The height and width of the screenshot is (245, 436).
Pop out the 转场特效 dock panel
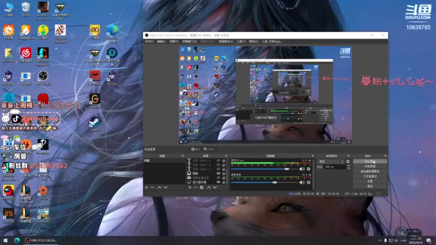(x=348, y=156)
